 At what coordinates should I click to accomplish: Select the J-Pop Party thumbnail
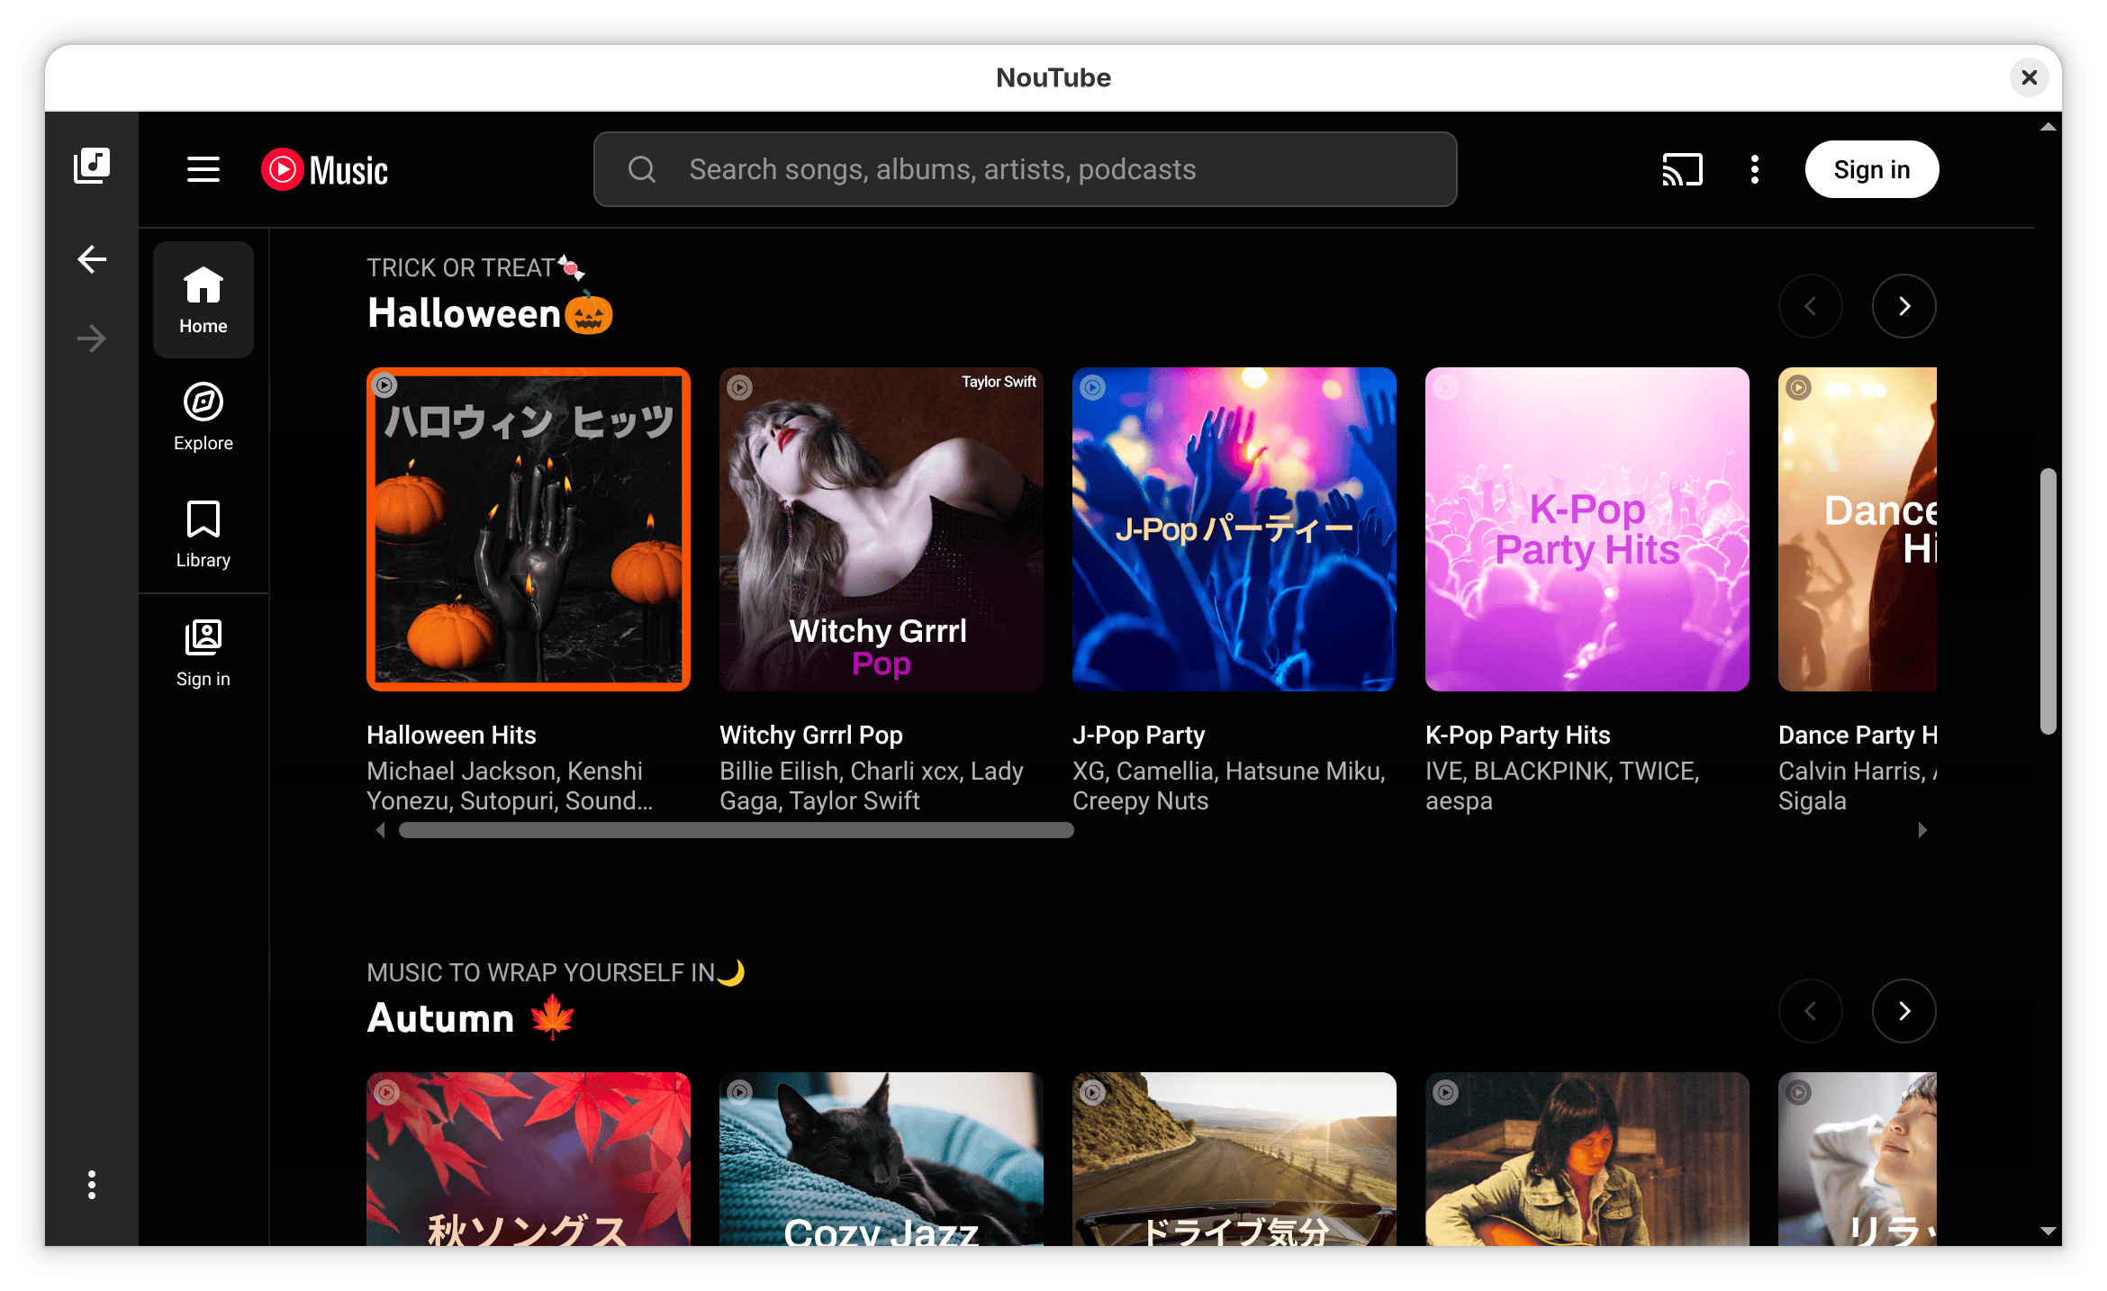[x=1234, y=529]
